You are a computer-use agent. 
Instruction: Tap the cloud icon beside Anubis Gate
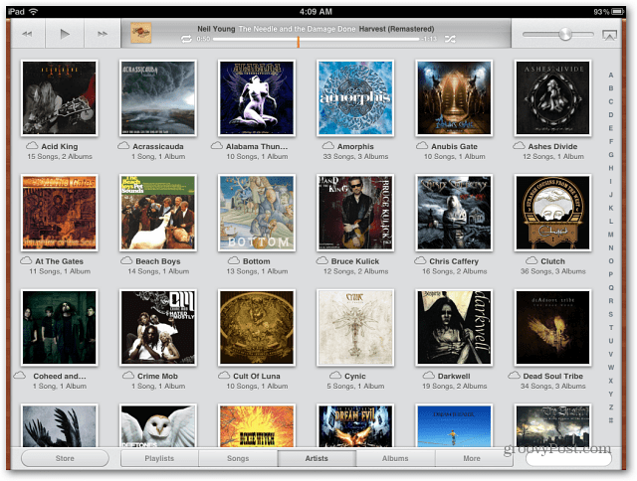coord(422,146)
